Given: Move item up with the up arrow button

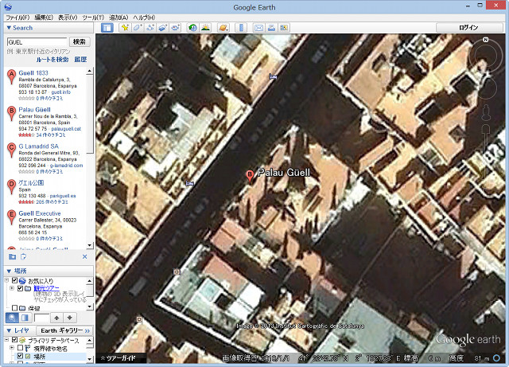Looking at the screenshot, I should pos(56,318).
